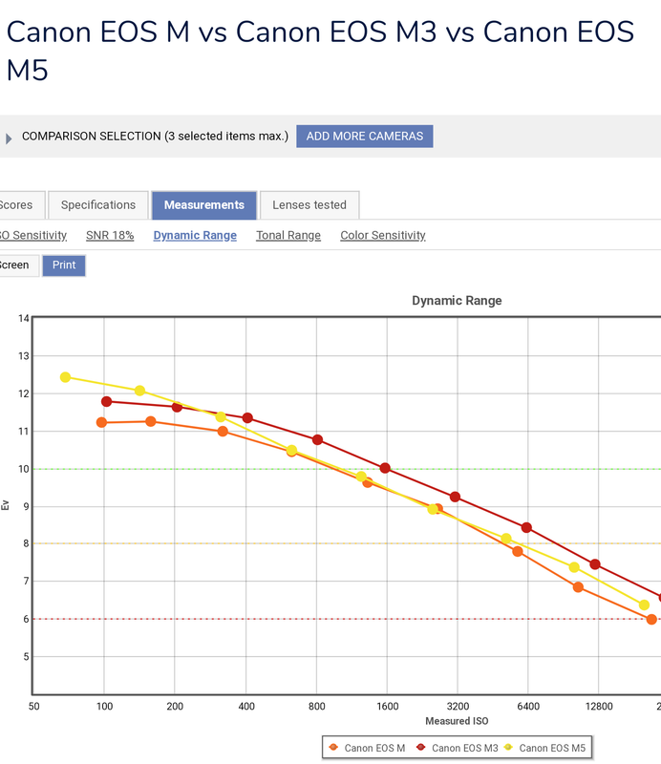Click the EOS M3 data point near ISO 1600
This screenshot has width=661, height=764.
pyautogui.click(x=385, y=468)
